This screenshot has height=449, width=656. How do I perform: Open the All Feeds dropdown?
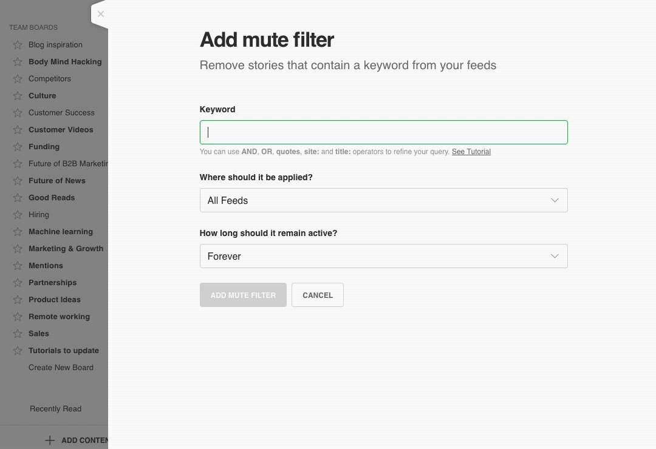(x=383, y=200)
